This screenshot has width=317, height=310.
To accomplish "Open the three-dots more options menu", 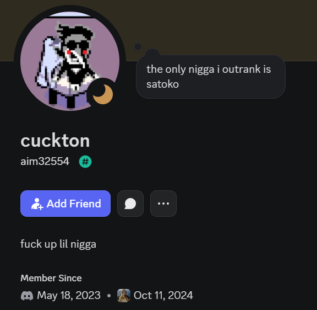I will click(x=163, y=204).
